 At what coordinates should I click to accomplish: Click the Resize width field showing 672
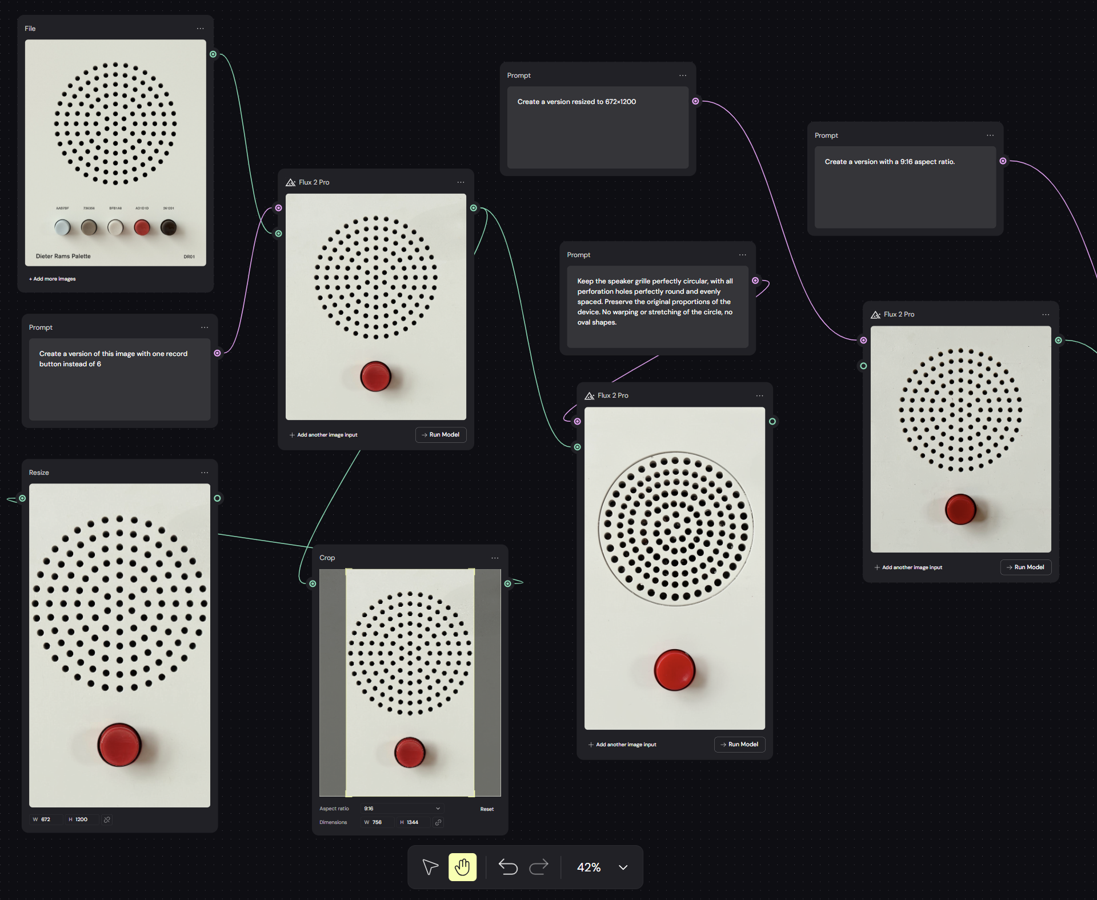48,819
